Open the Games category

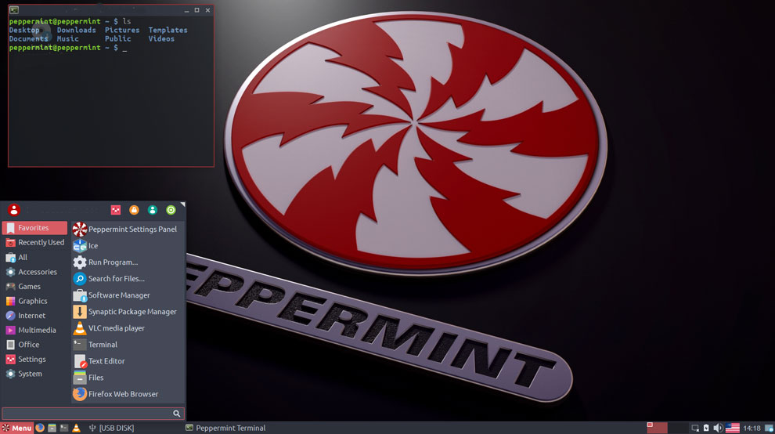pos(34,287)
